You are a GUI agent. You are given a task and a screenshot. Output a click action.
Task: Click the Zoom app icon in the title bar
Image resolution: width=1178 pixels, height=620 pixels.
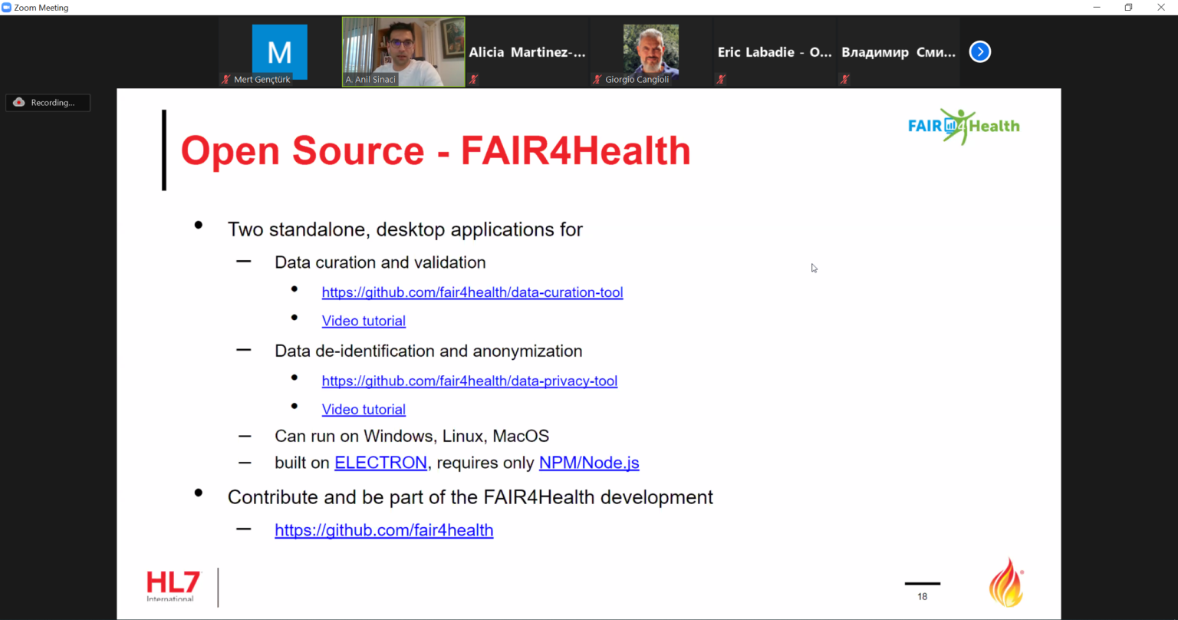pyautogui.click(x=8, y=7)
